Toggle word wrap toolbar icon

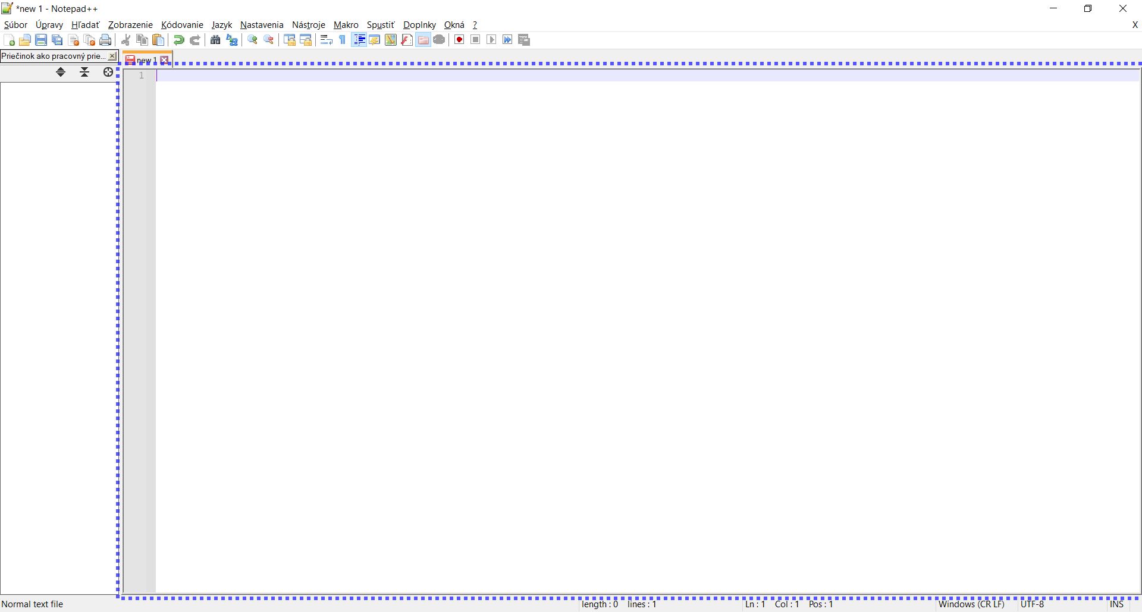pyautogui.click(x=326, y=40)
